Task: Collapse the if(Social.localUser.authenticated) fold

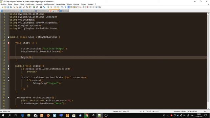Action: (9, 69)
